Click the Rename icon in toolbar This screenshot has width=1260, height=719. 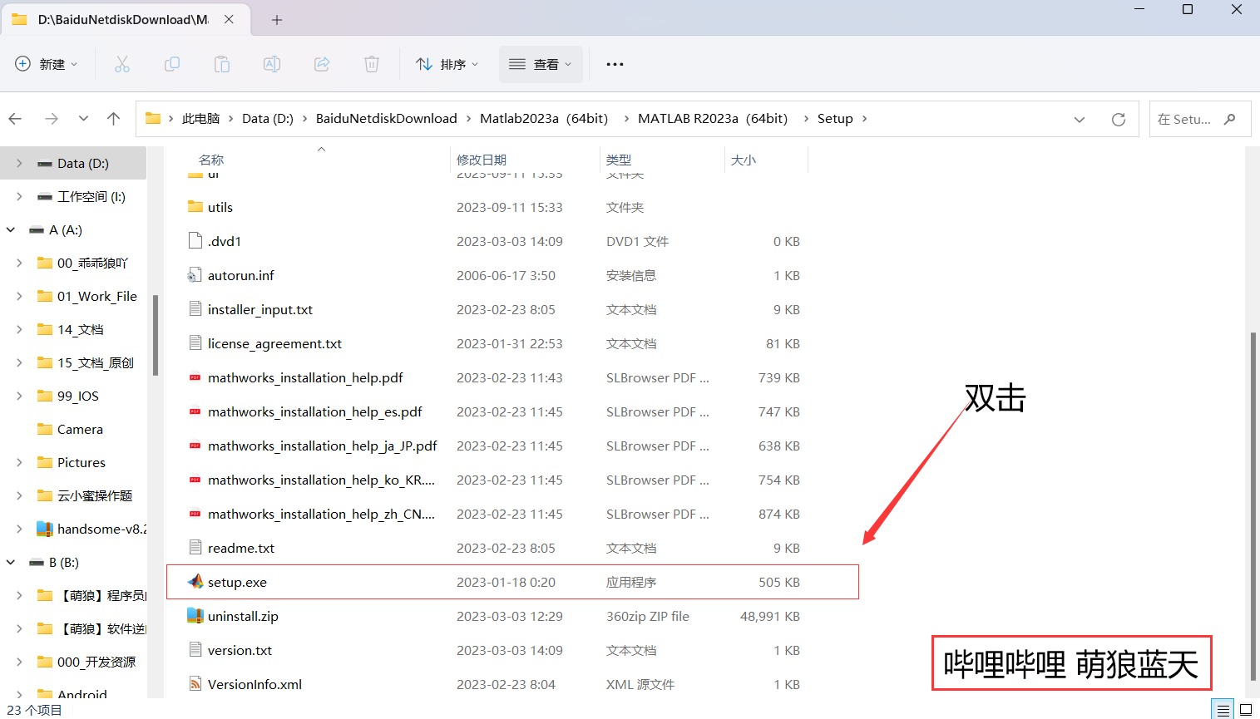point(272,64)
